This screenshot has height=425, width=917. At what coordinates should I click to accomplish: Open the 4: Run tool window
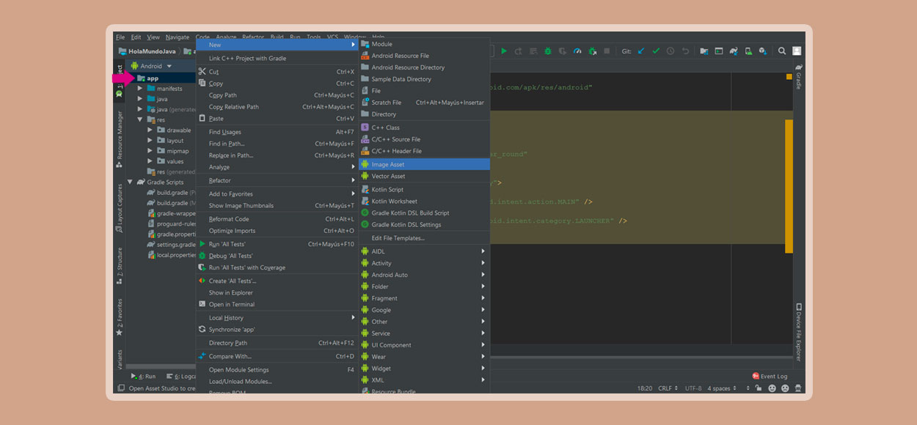(x=143, y=377)
